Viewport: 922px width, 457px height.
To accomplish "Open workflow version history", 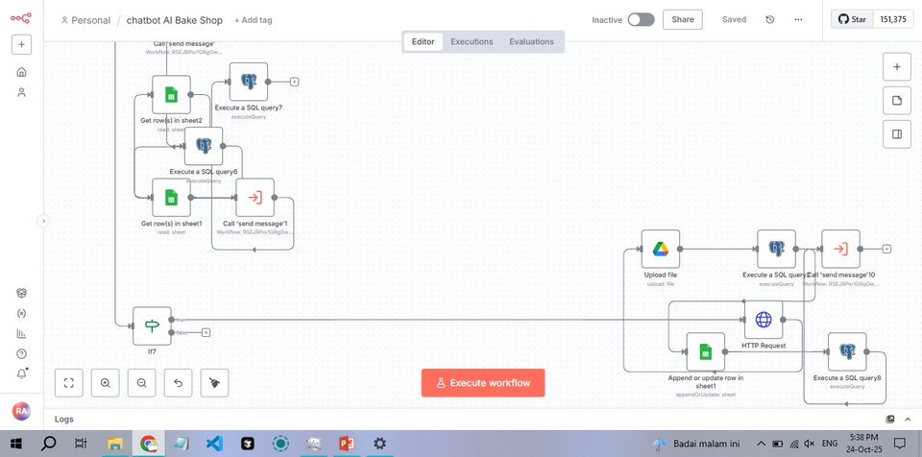I will pos(769,19).
